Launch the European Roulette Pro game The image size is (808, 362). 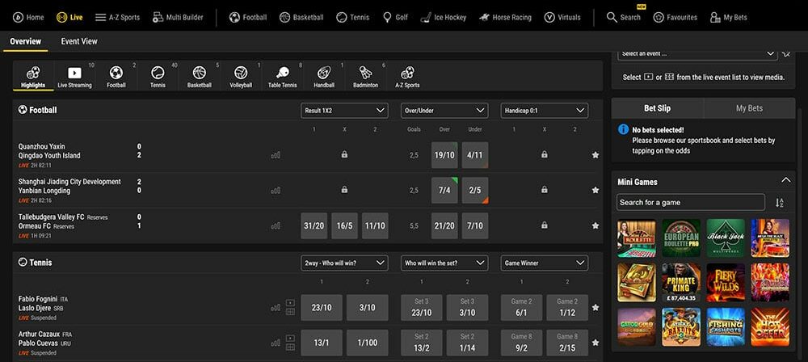click(x=681, y=238)
